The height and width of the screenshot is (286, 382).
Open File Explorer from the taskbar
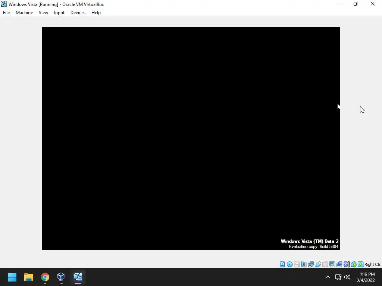[x=28, y=277]
